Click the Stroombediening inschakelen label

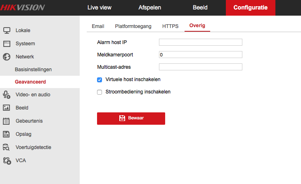click(138, 92)
